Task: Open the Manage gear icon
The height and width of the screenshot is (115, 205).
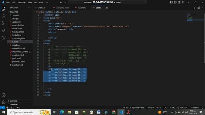Action: tap(4, 102)
